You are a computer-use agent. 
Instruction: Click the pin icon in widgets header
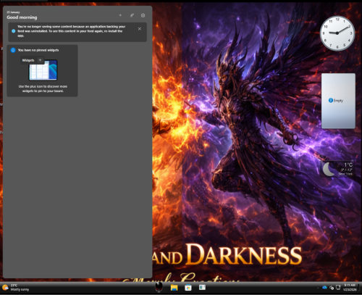(x=132, y=15)
